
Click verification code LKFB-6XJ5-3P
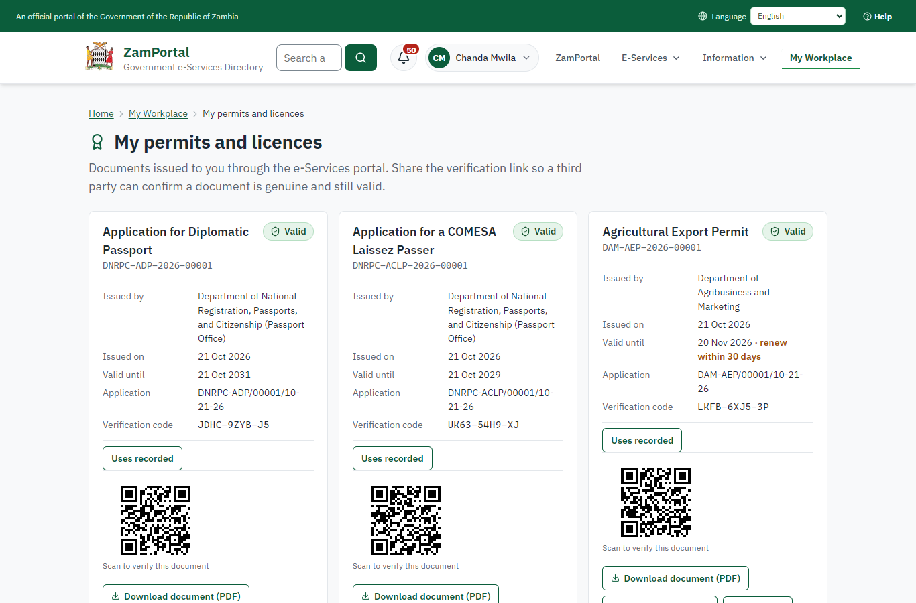[733, 407]
